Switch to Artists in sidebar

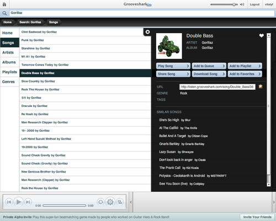point(9,52)
